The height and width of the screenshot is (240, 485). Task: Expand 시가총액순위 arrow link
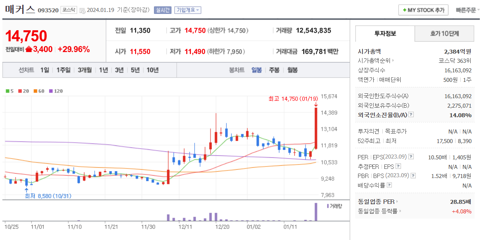pyautogui.click(x=393, y=61)
